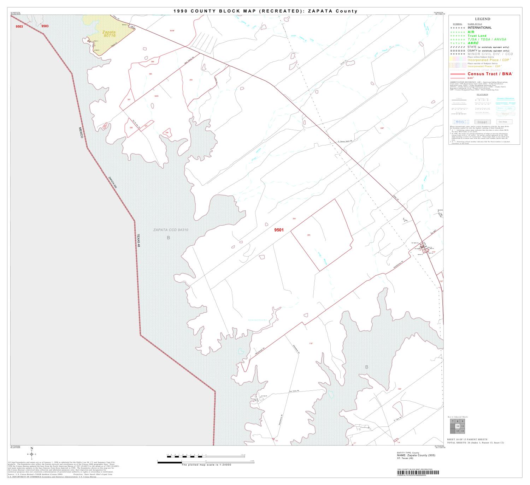Select sheet 13 in adjacent sheets key
The height and width of the screenshot is (485, 530).
(x=462, y=431)
